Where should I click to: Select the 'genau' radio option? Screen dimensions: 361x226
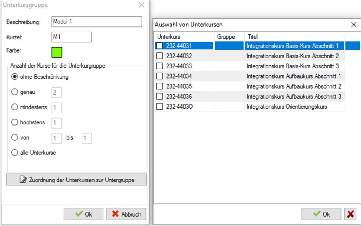[23, 92]
